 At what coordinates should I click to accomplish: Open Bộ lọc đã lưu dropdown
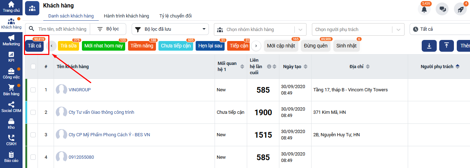(170, 29)
